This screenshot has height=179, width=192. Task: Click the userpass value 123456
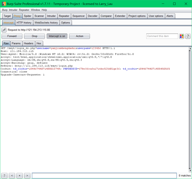(x=96, y=48)
